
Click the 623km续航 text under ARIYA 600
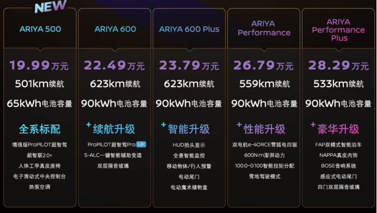[x=115, y=84]
